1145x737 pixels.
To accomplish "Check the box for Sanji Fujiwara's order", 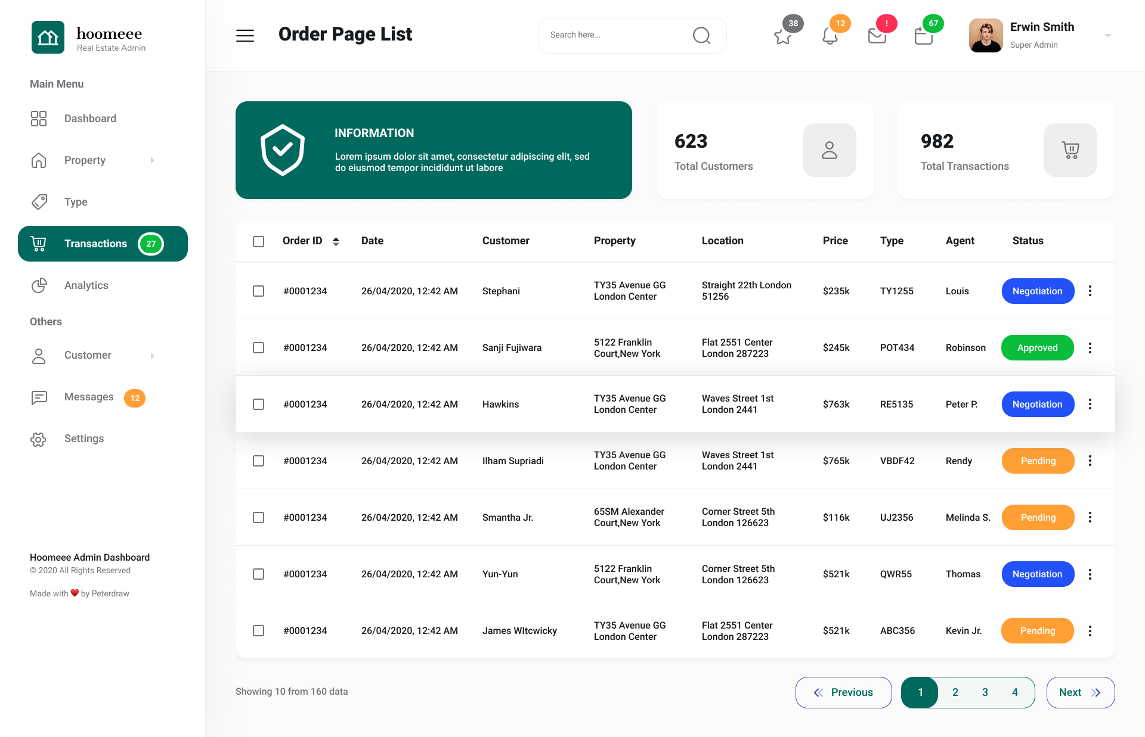I will tap(258, 347).
